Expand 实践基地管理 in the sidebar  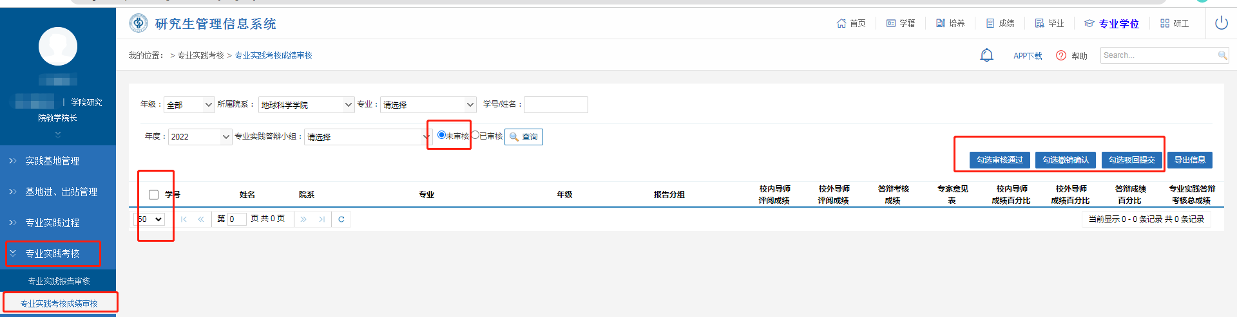[52, 161]
